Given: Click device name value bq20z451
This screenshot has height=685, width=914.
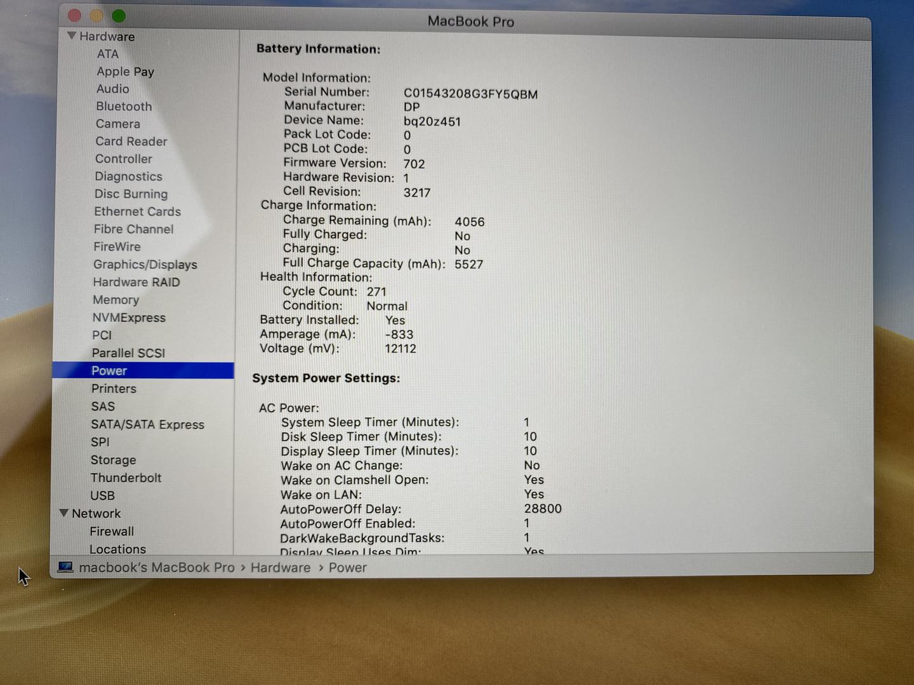Looking at the screenshot, I should coord(432,121).
